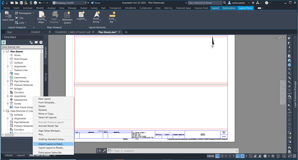Click the Insert View tool
This screenshot has height=160, width=298.
[x=8, y=16]
